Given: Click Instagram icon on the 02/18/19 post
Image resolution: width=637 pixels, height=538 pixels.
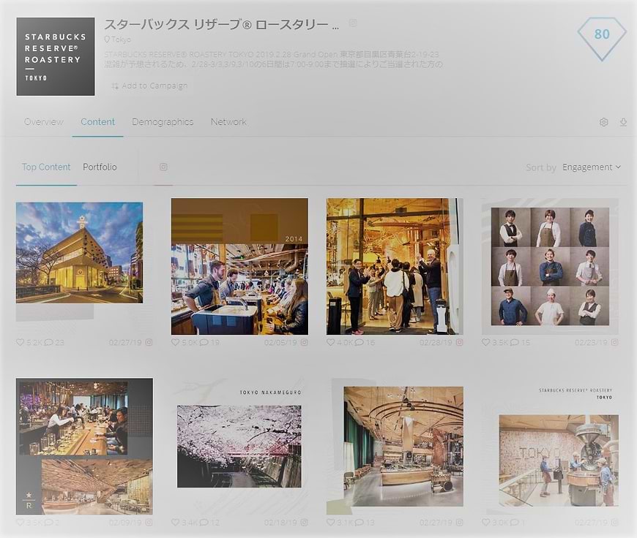Looking at the screenshot, I should coord(304,522).
